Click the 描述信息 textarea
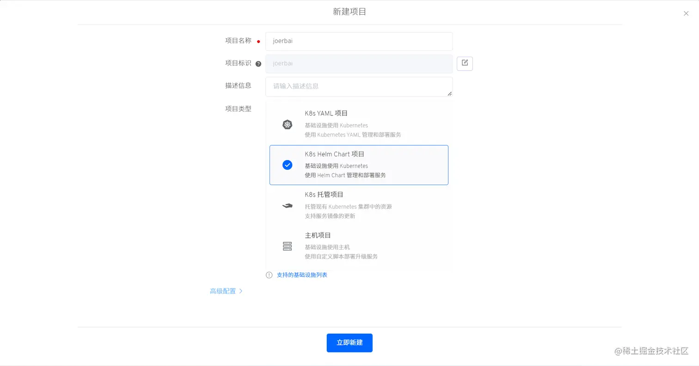Image resolution: width=699 pixels, height=366 pixels. pyautogui.click(x=359, y=87)
